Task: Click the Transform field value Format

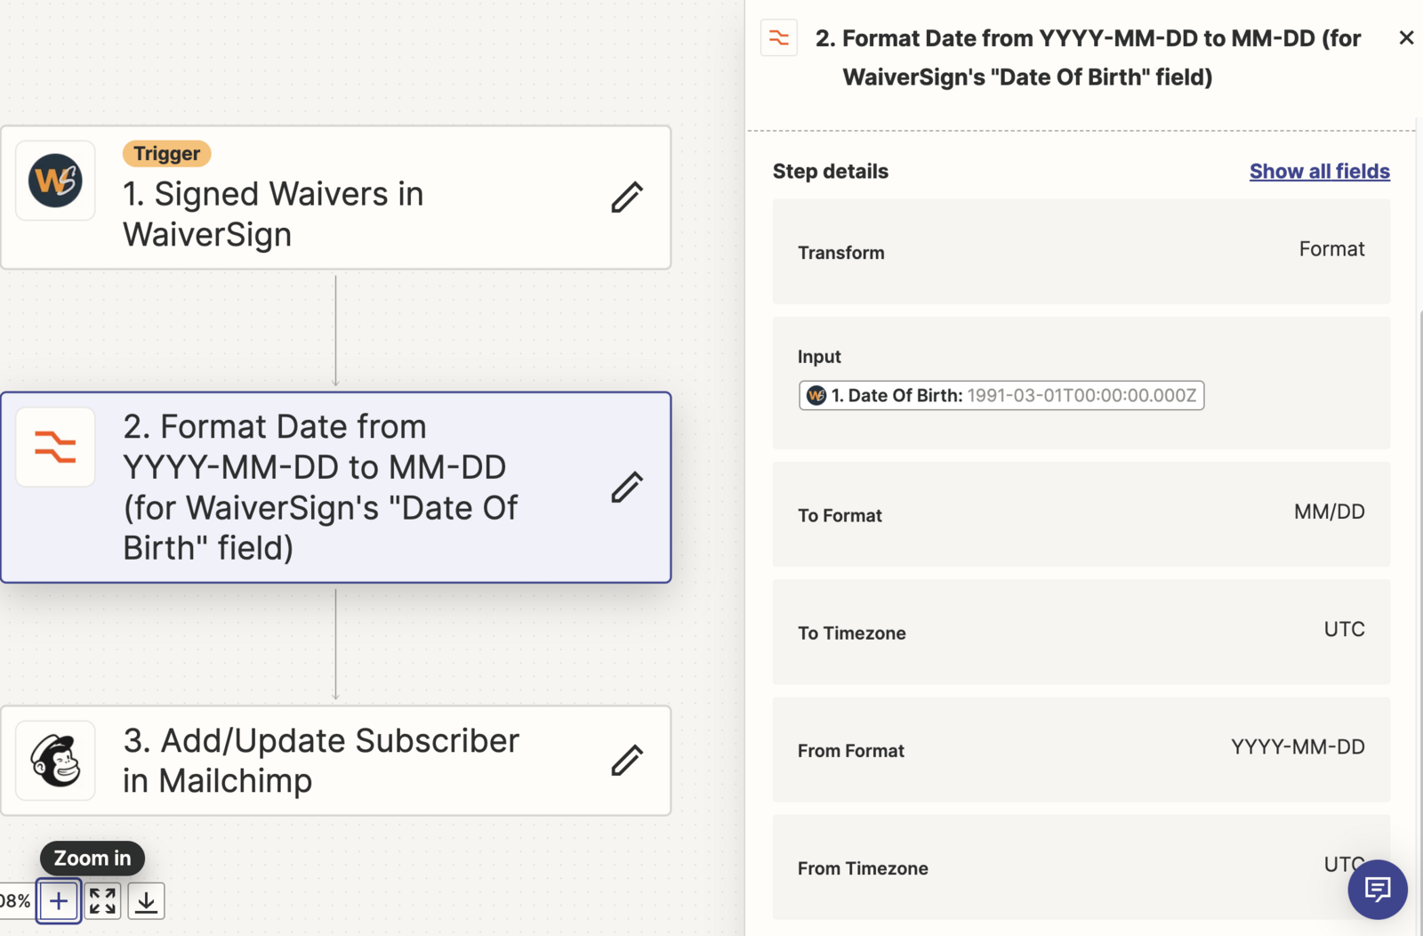Action: click(1331, 249)
